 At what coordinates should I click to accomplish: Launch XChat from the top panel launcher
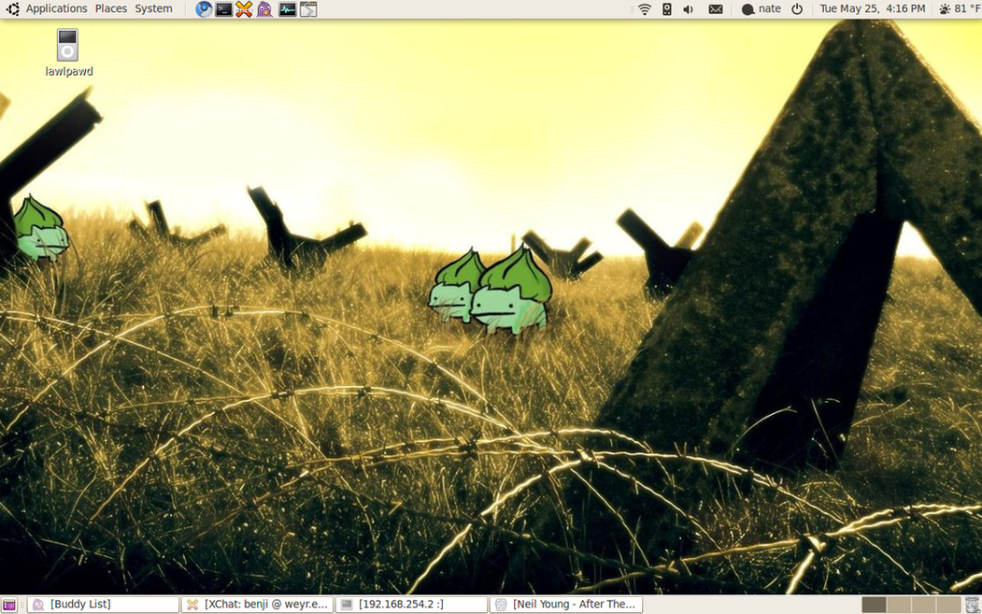244,9
